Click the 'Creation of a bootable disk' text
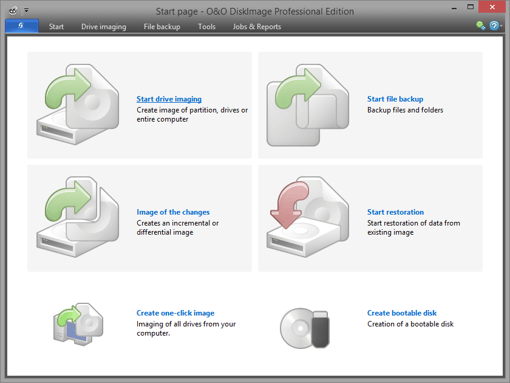 point(410,324)
